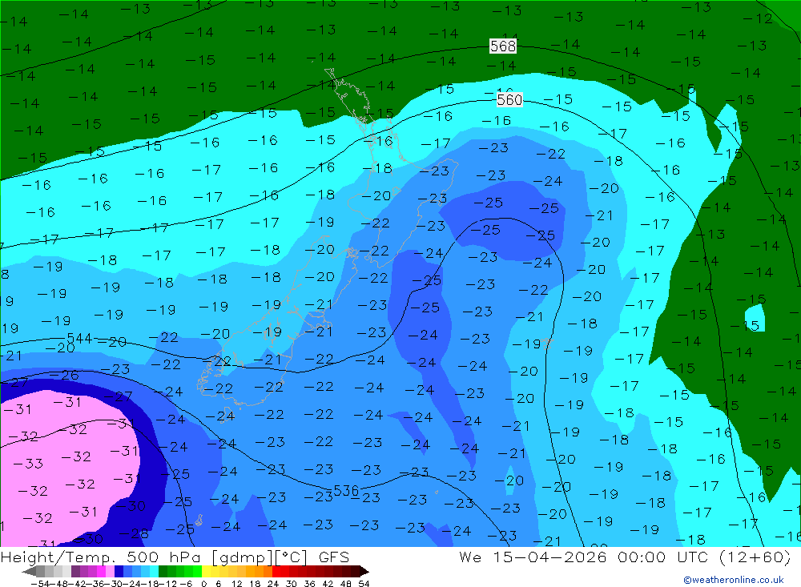Click the -33 temperature value in the pink area

[x=28, y=464]
